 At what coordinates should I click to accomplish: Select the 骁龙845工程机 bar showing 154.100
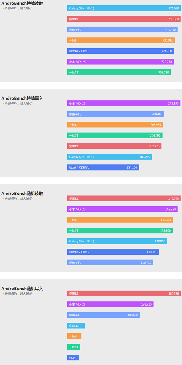pyautogui.click(x=103, y=167)
